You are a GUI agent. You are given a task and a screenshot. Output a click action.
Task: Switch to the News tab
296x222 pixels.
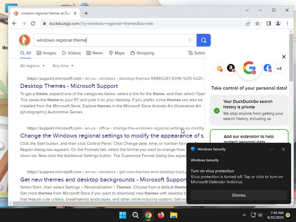[95, 53]
